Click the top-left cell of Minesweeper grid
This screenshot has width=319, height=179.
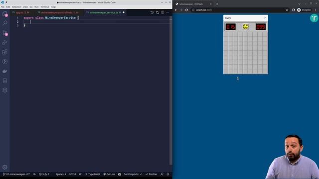226,34
